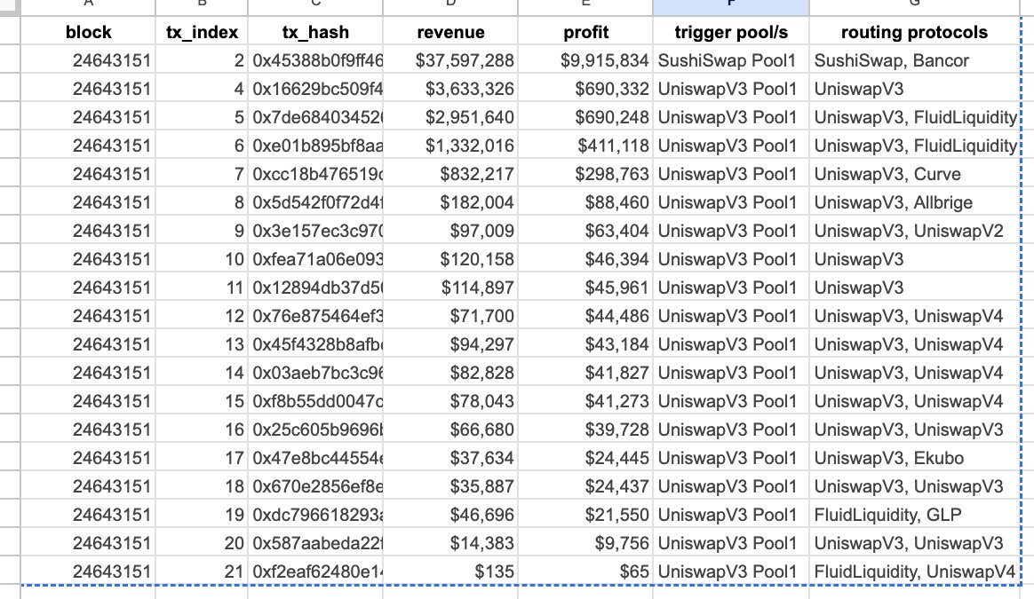Click revenue cell $78,043
Image resolution: width=1034 pixels, height=599 pixels.
pos(450,400)
